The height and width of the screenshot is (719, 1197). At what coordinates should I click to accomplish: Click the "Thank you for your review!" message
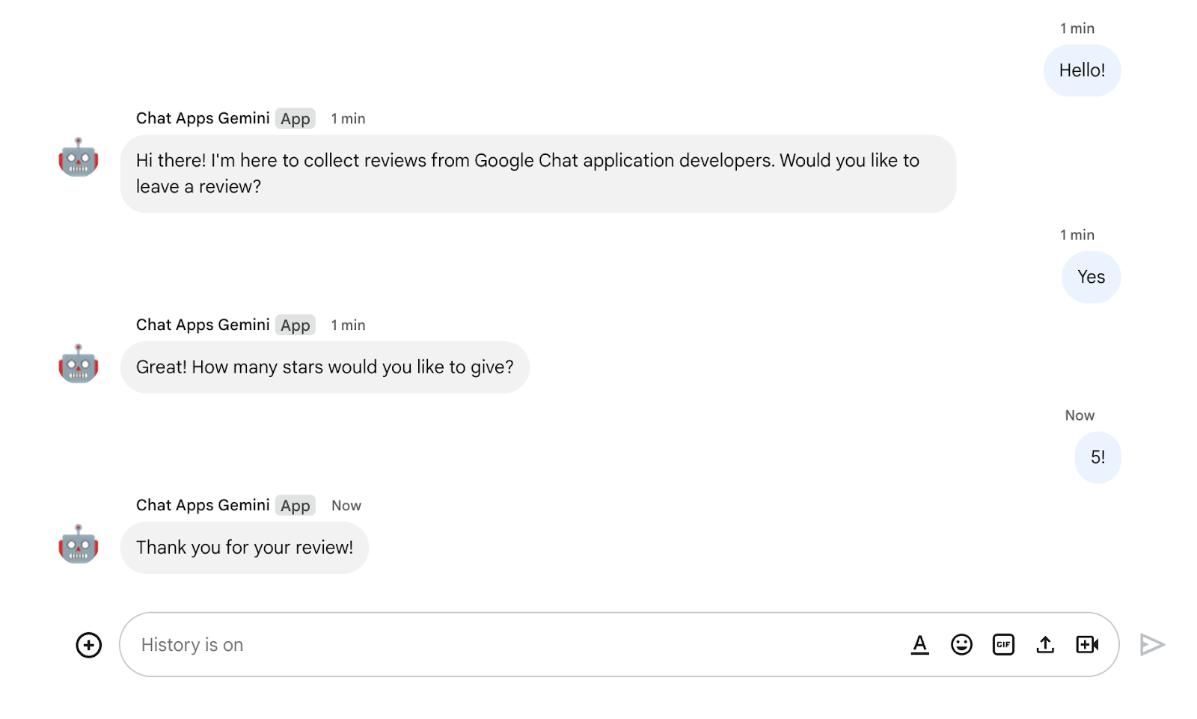[245, 548]
